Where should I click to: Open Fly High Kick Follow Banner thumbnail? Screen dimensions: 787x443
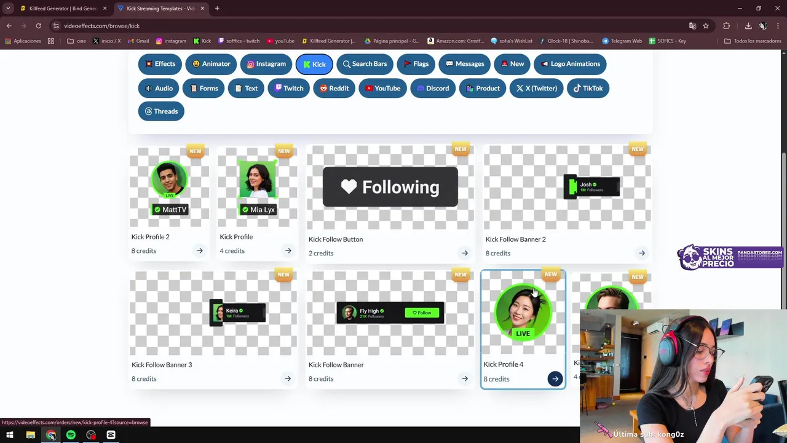coord(390,313)
